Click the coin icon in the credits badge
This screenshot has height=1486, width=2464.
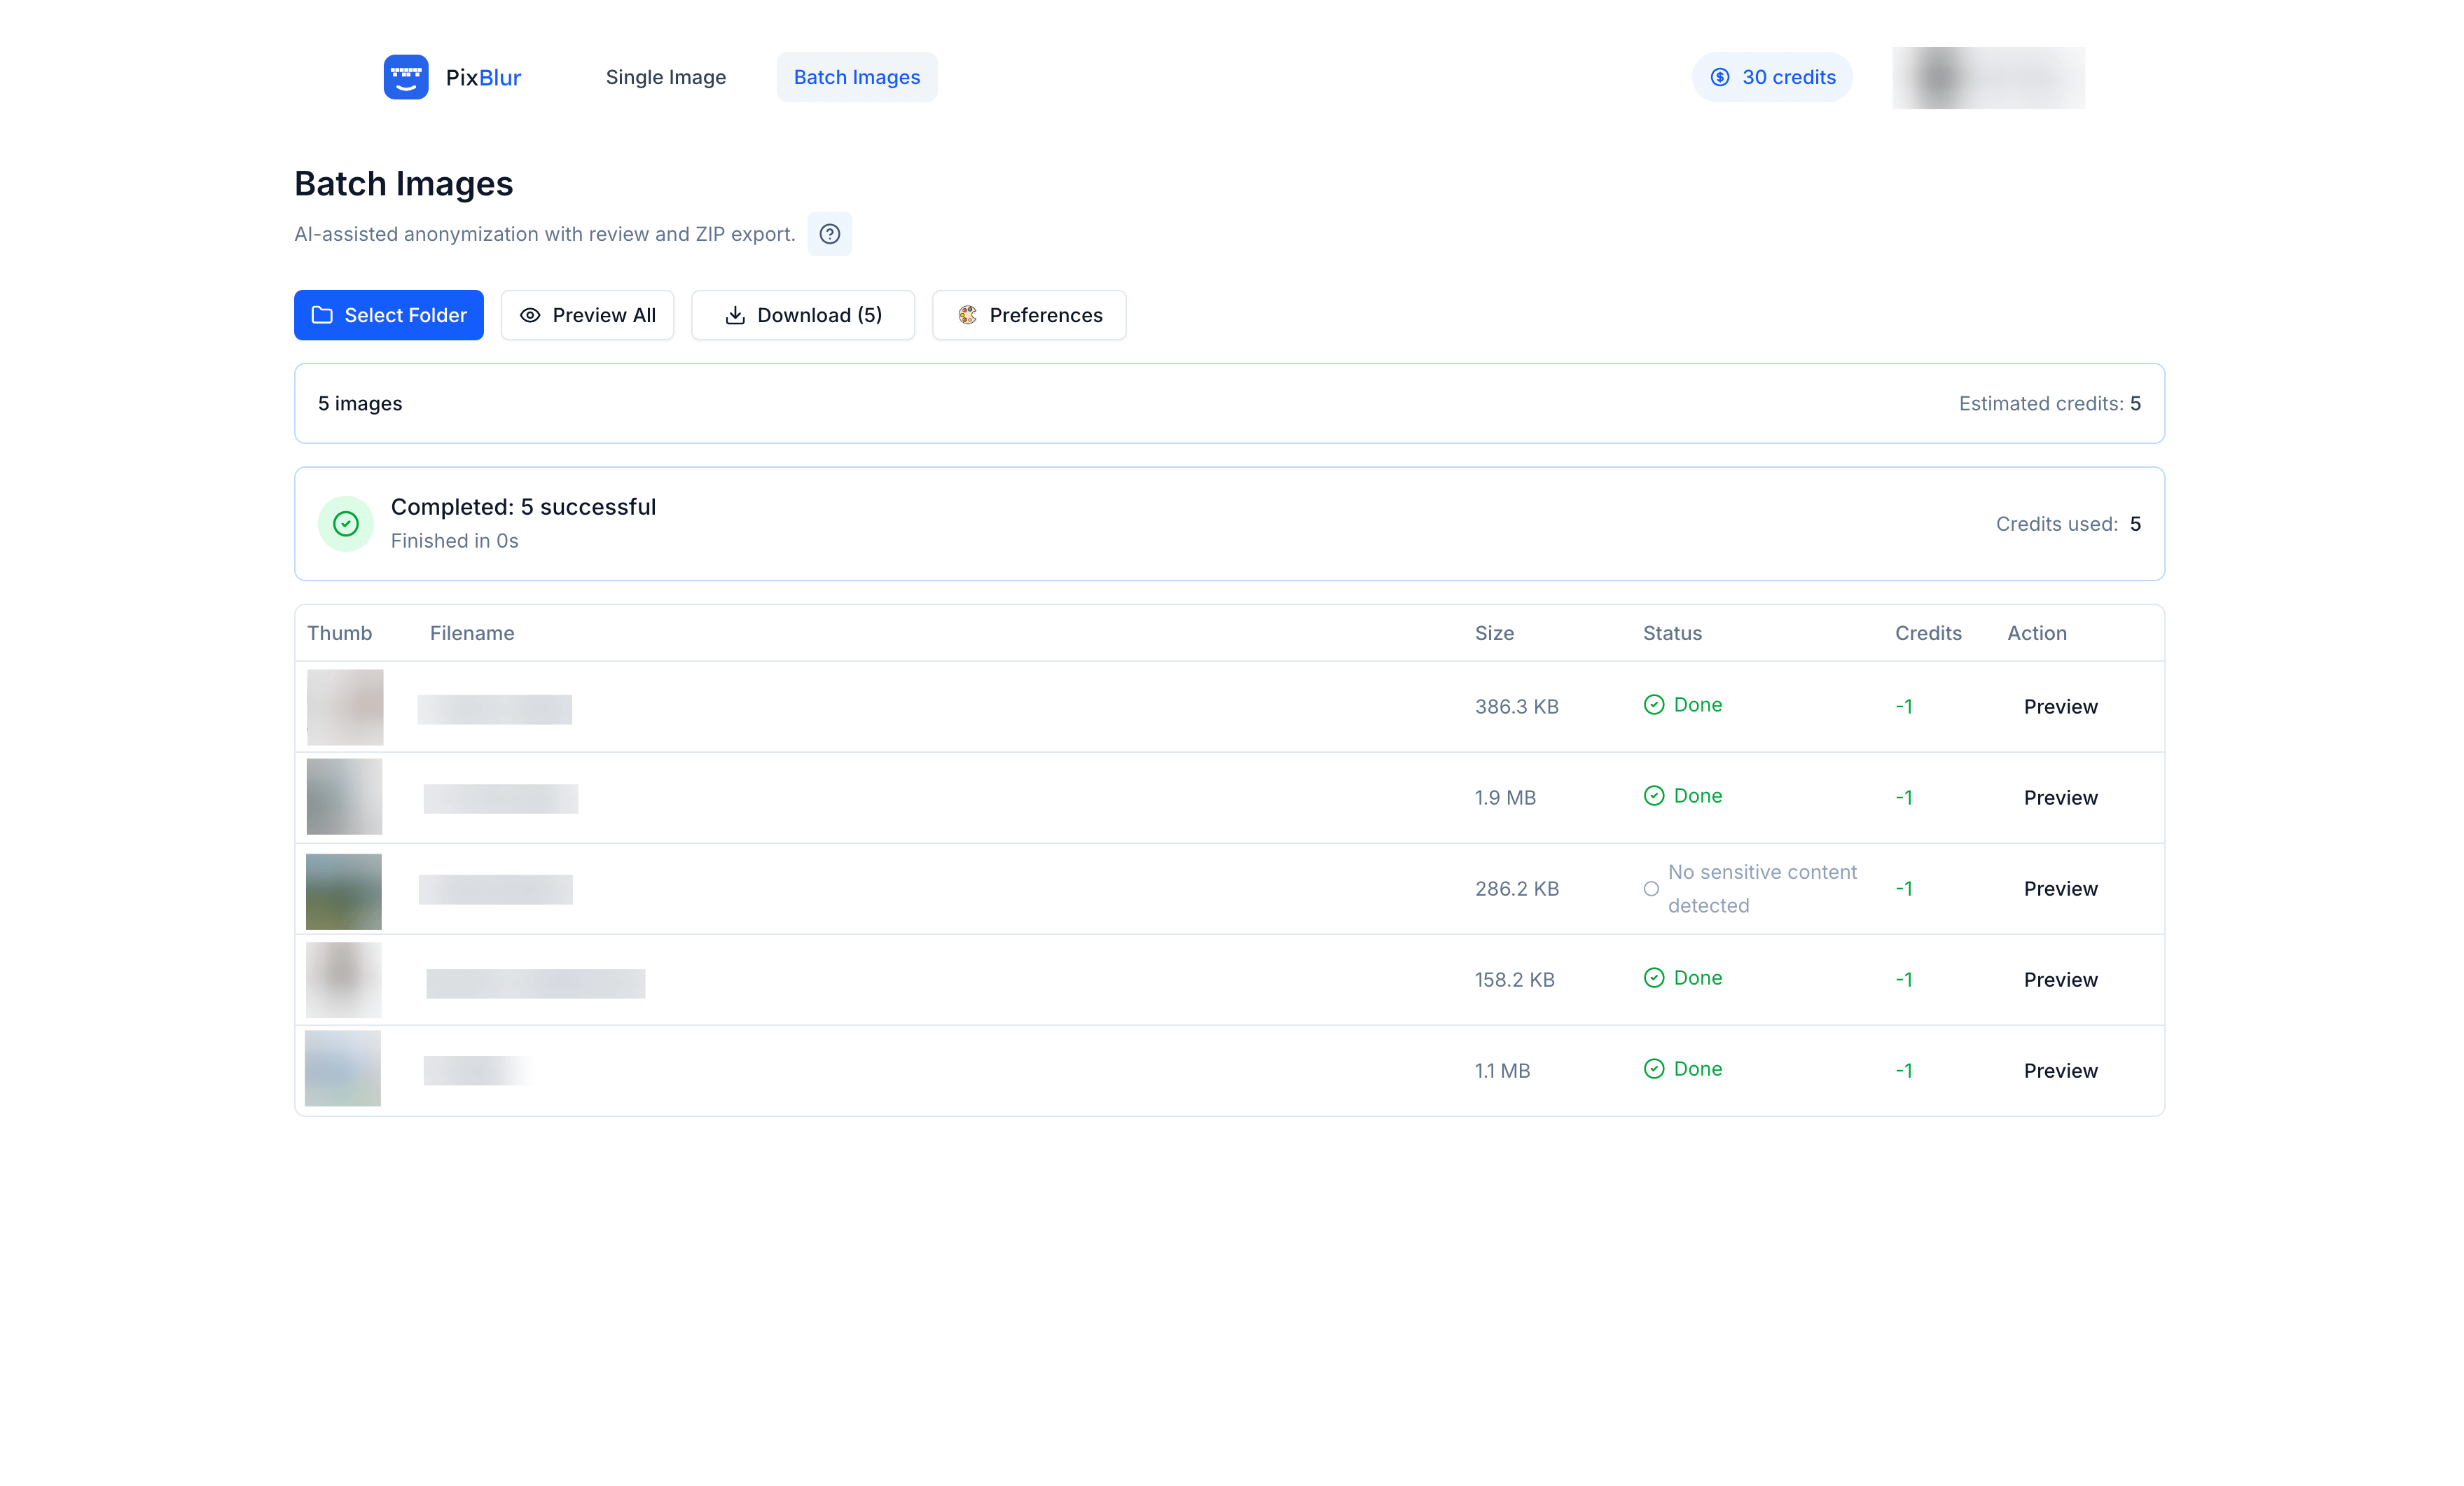click(1720, 77)
